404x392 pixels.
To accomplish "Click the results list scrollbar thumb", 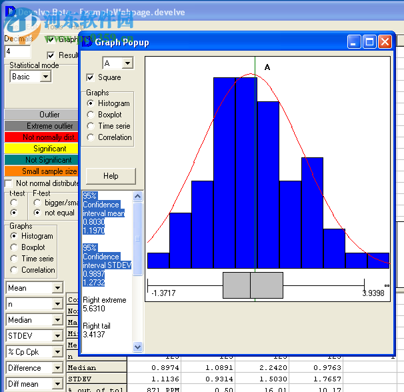I will [137, 239].
